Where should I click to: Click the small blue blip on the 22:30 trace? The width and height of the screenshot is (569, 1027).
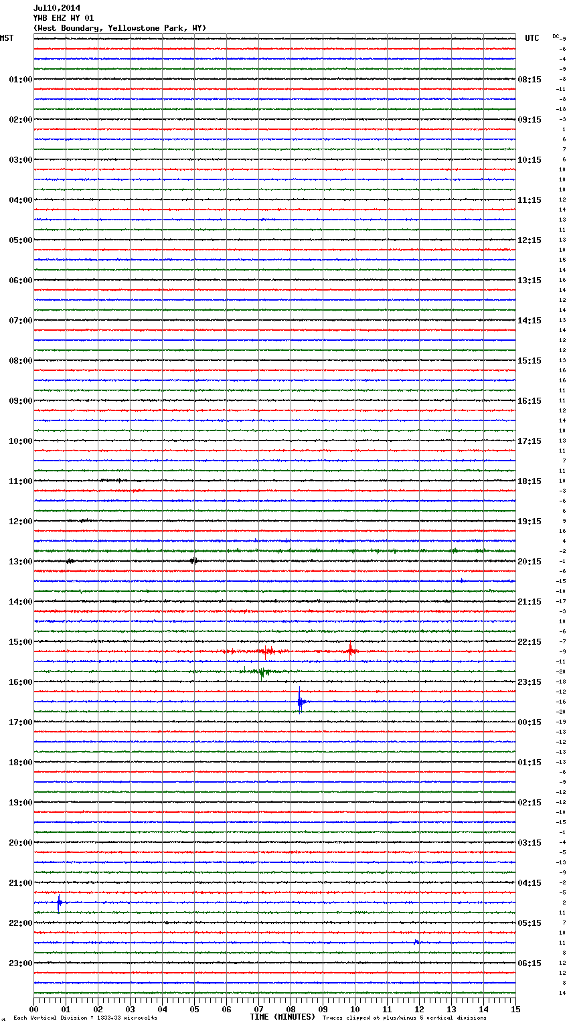416,942
